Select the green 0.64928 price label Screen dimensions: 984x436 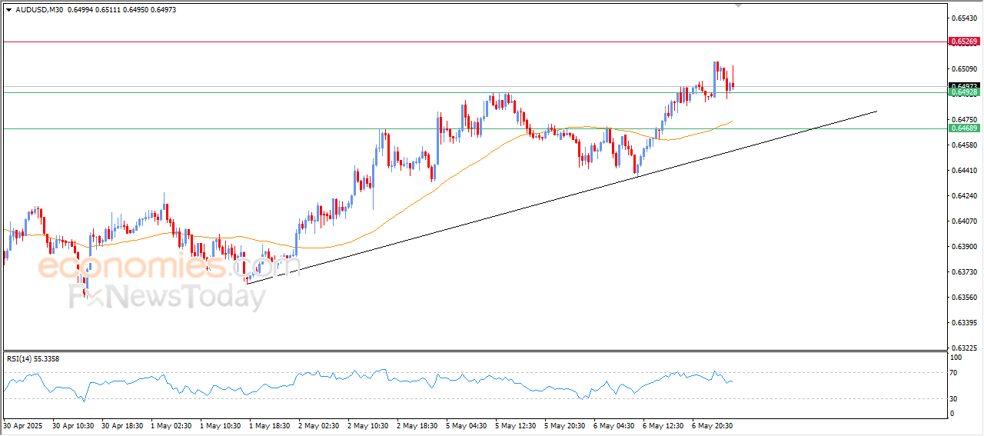point(964,92)
